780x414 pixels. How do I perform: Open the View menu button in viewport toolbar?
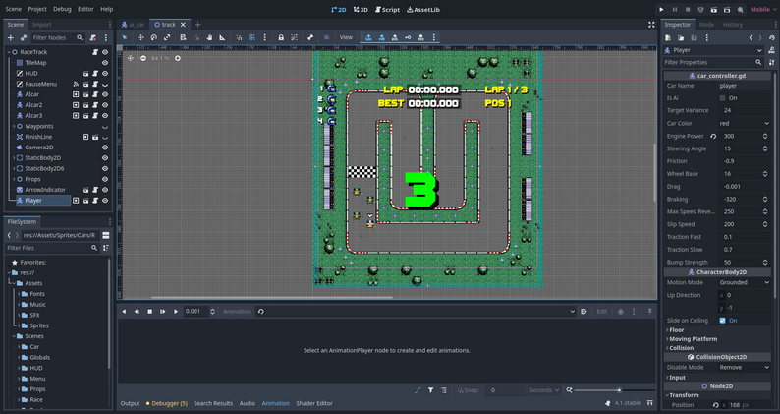click(346, 37)
